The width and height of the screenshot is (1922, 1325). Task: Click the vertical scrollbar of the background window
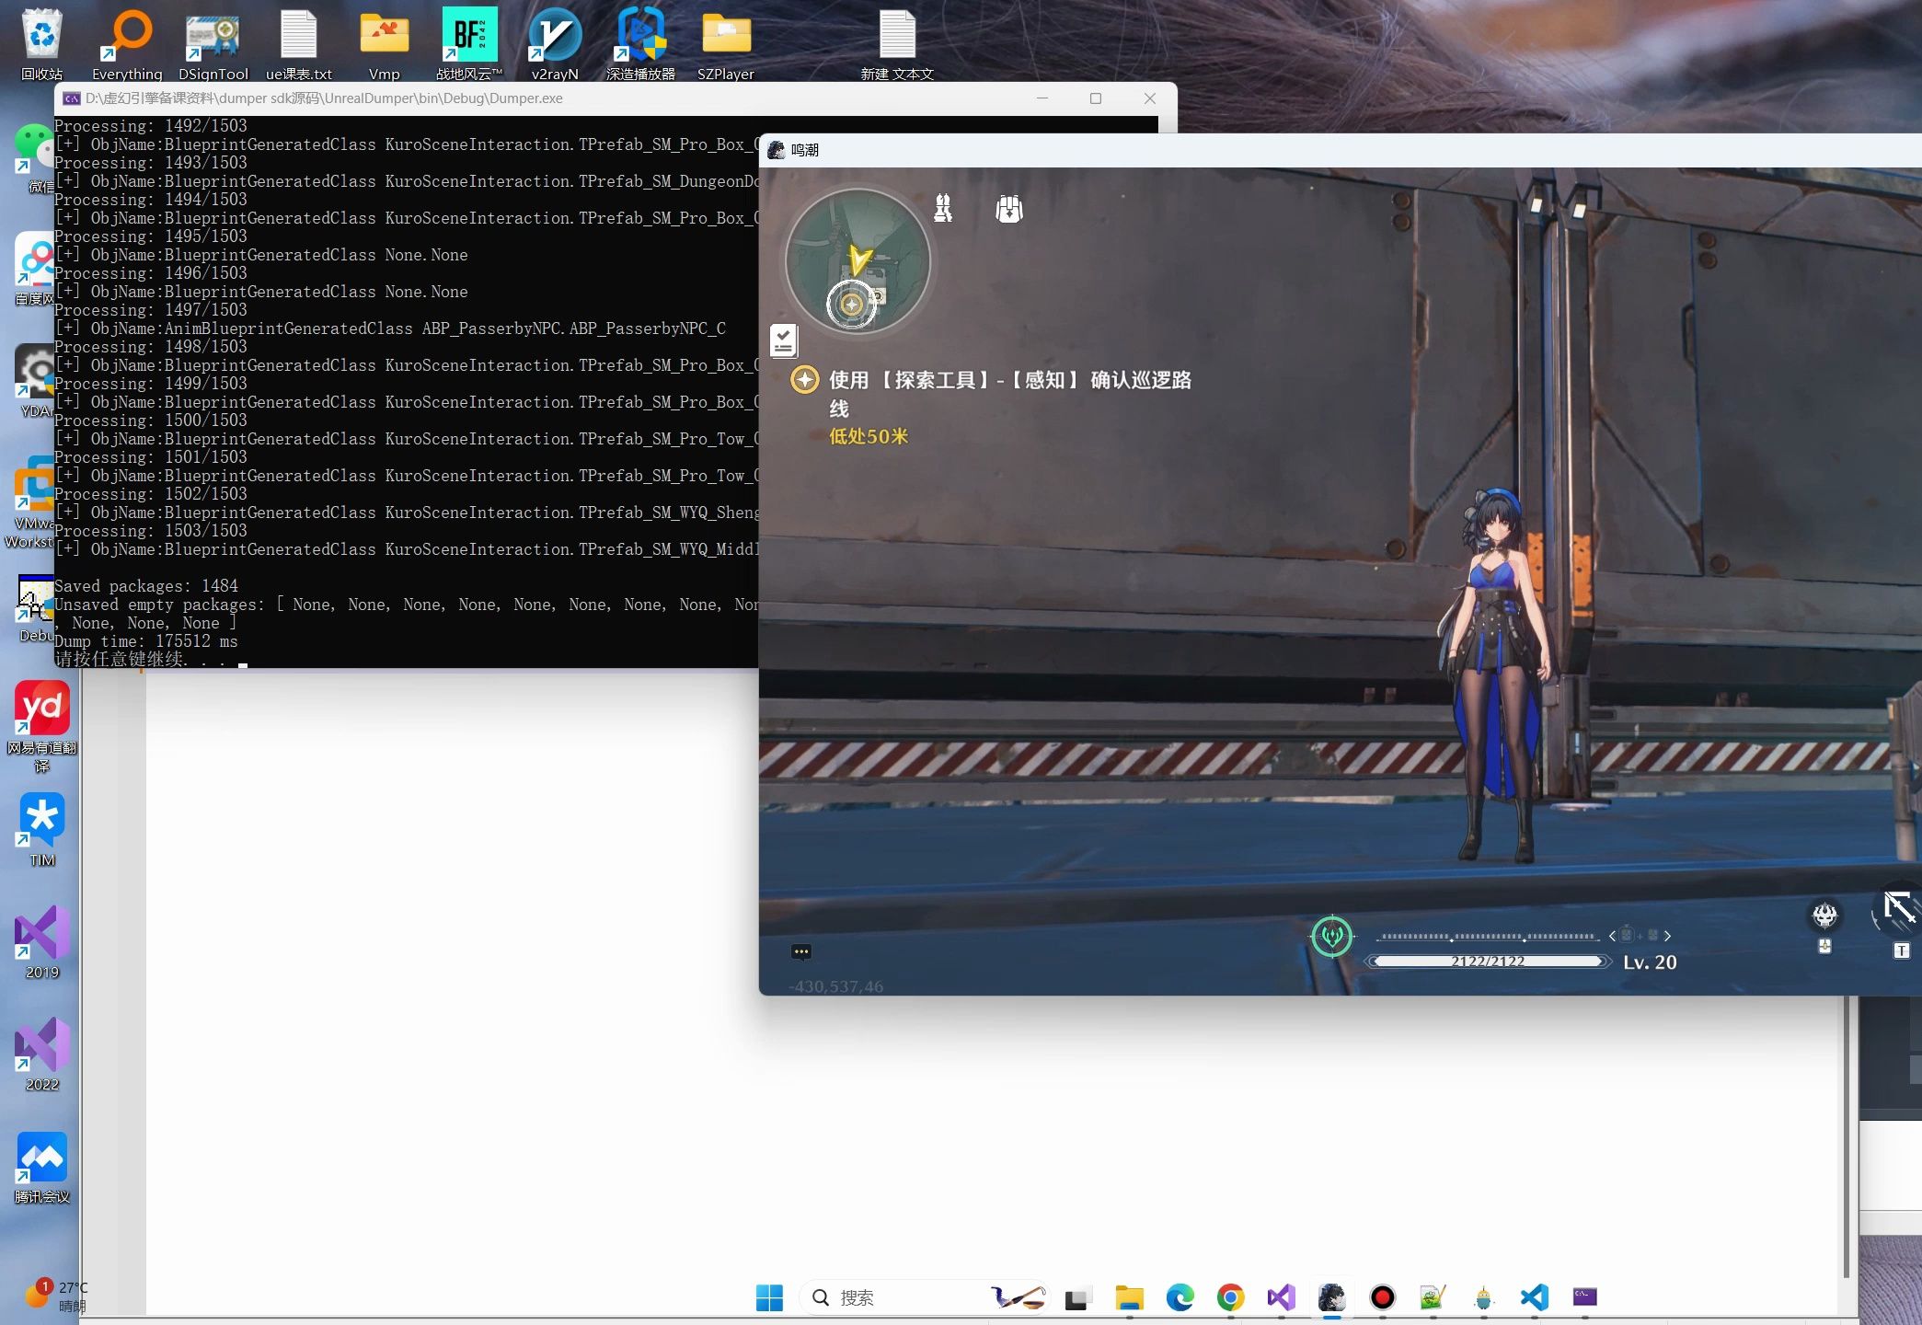coord(1846,1136)
